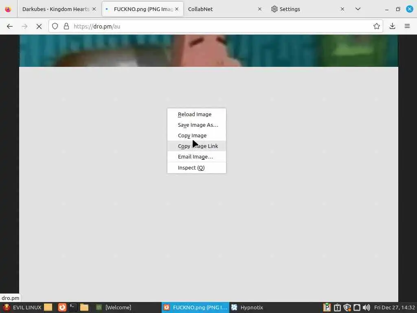The image size is (417, 313).
Task: Close the Darkubes Kingdom Hearts tab
Action: [x=94, y=9]
